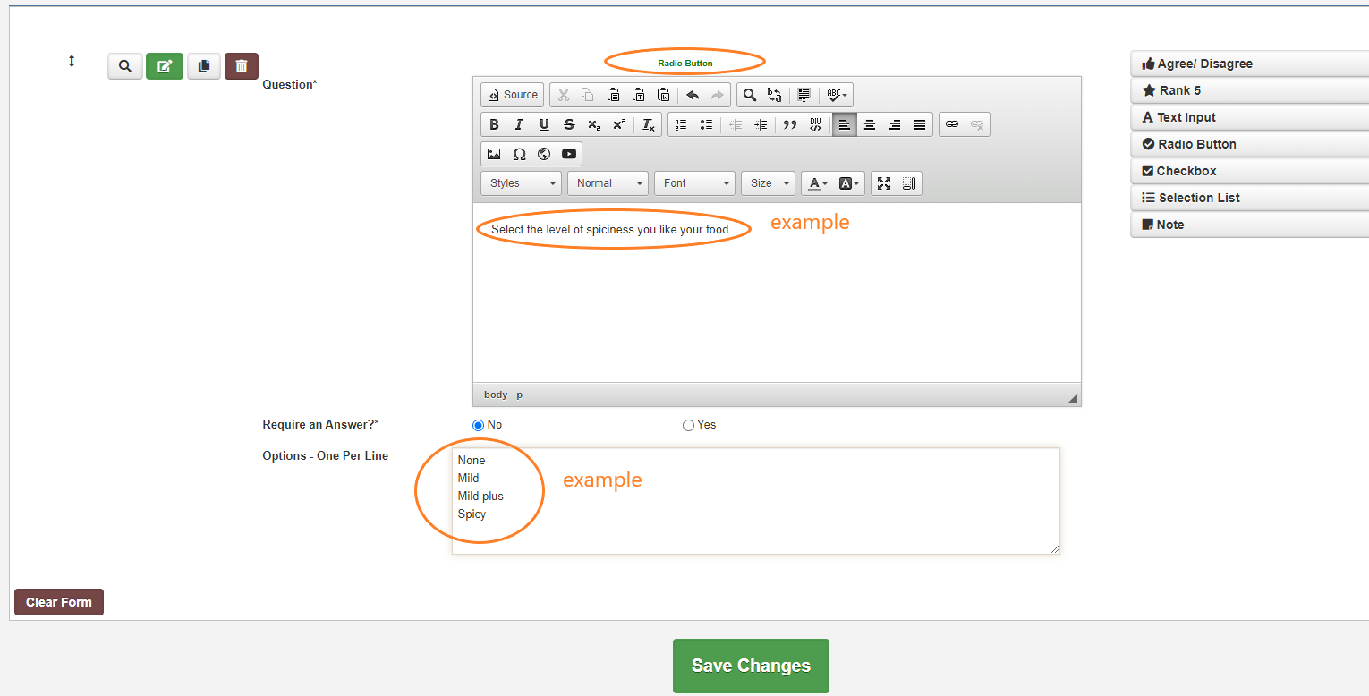Click the YouTube embed icon
Screen dimensions: 1369x696
[569, 154]
